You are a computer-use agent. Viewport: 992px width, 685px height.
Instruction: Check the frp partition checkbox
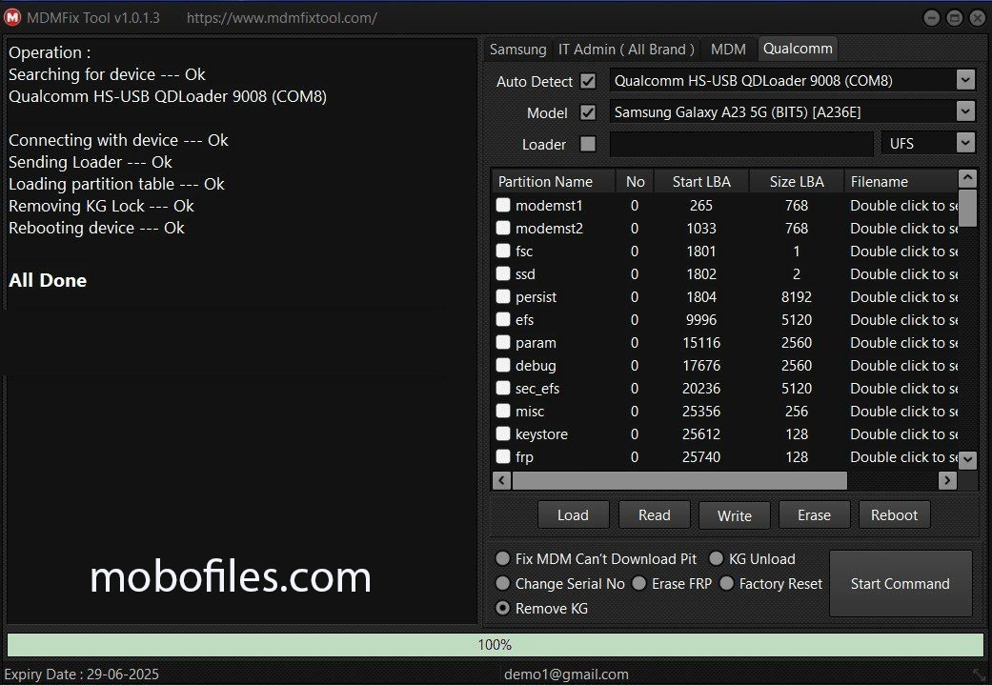[503, 456]
